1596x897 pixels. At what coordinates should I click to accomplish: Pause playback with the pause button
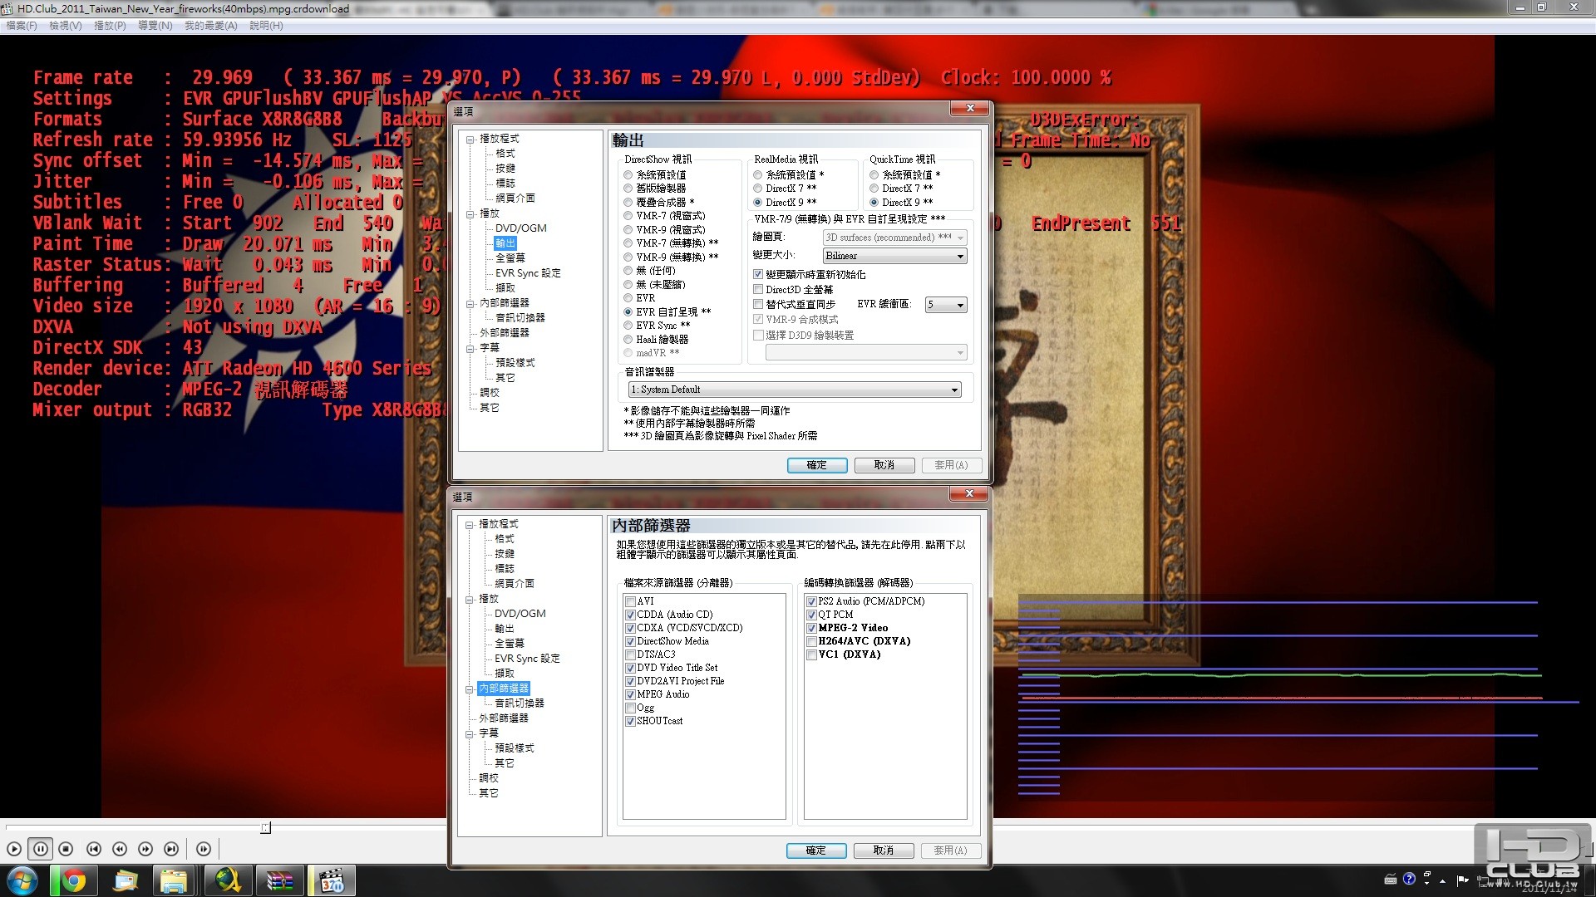pos(40,849)
